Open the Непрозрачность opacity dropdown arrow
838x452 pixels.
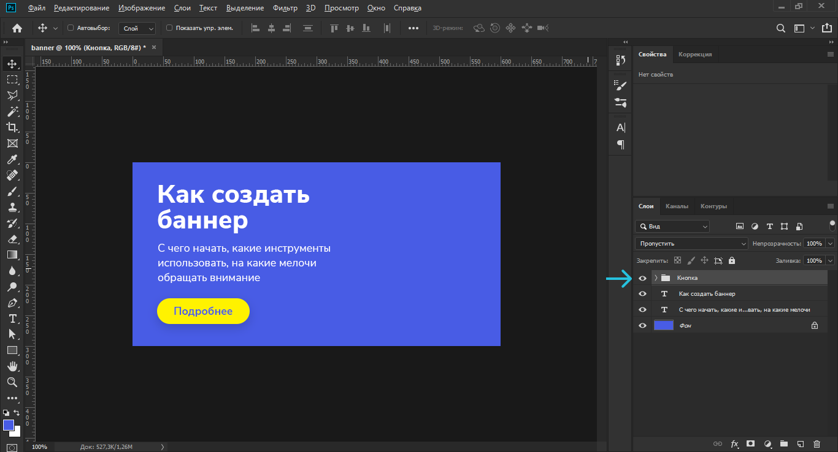click(830, 243)
